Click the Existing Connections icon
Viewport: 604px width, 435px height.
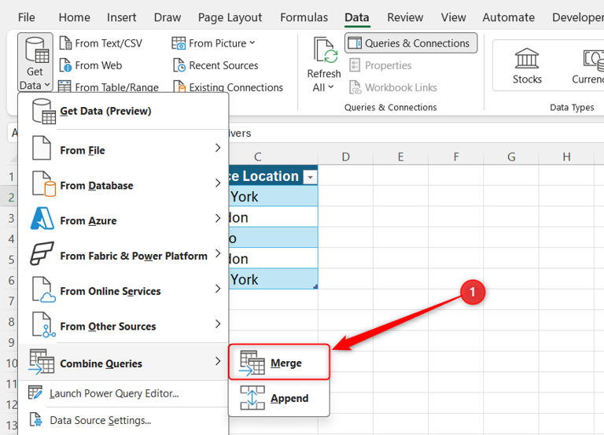pyautogui.click(x=179, y=87)
